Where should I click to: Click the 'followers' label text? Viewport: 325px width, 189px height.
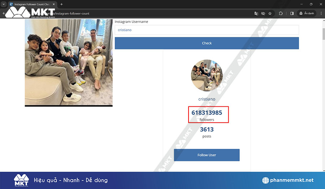[x=207, y=120]
